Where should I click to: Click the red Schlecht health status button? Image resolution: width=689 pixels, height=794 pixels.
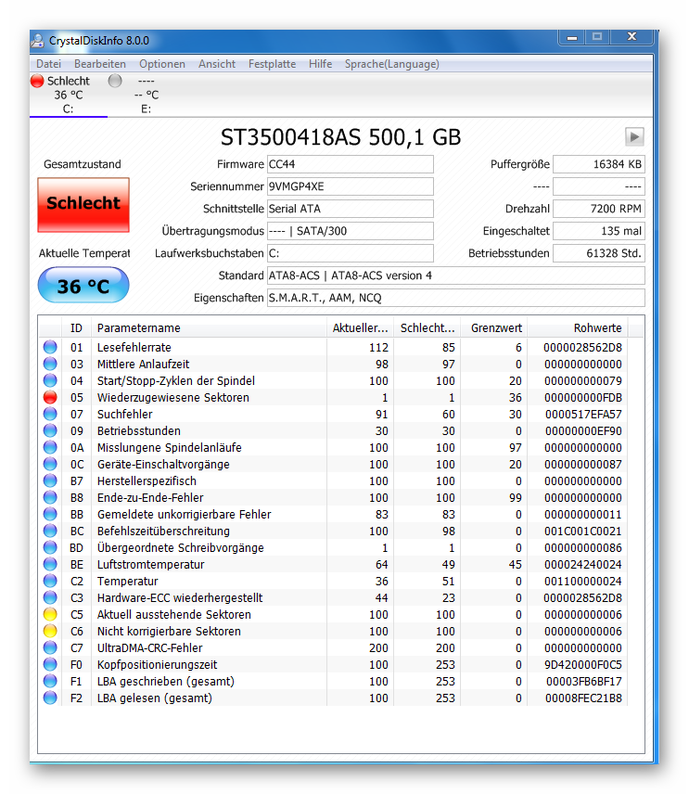[83, 205]
